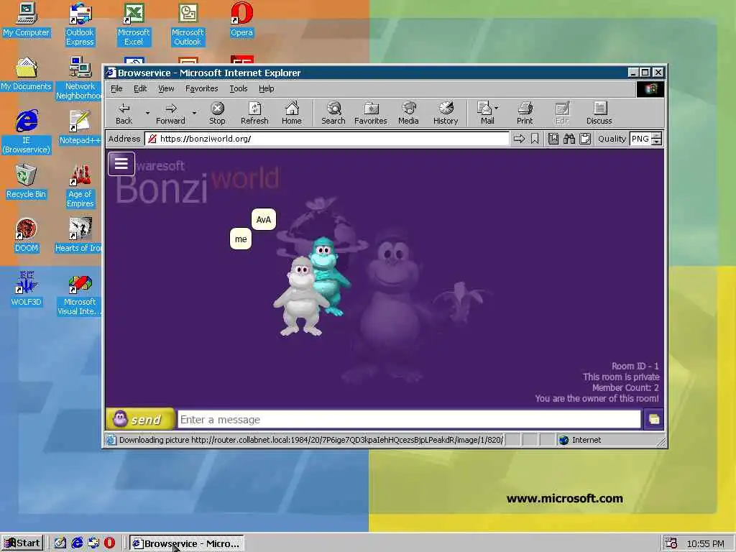
Task: Open the Forward button history dropdown arrow
Action: (194, 113)
